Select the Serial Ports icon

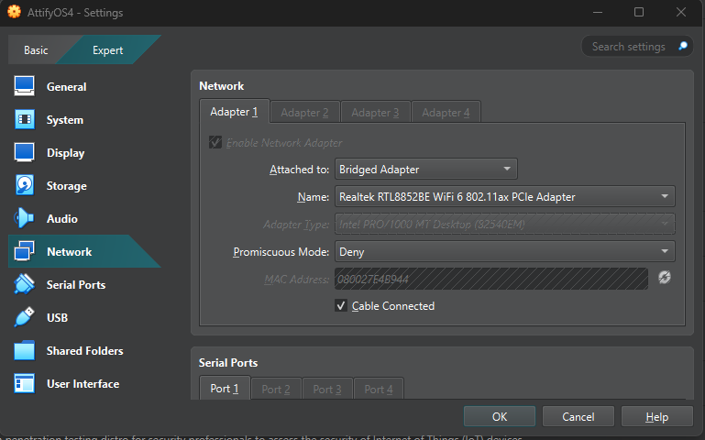(25, 285)
